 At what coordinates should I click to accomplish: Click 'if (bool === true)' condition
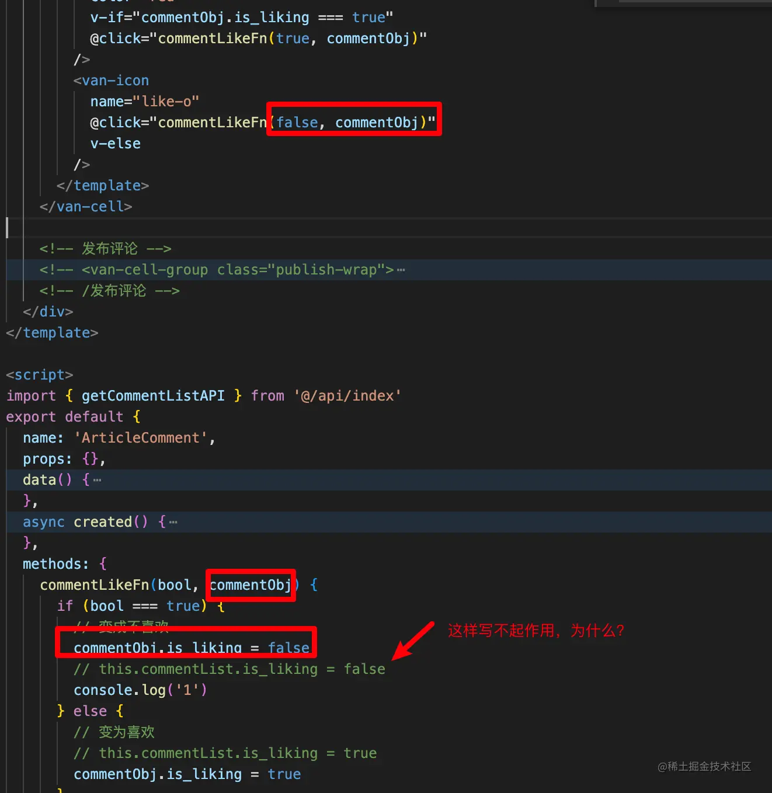pyautogui.click(x=132, y=606)
